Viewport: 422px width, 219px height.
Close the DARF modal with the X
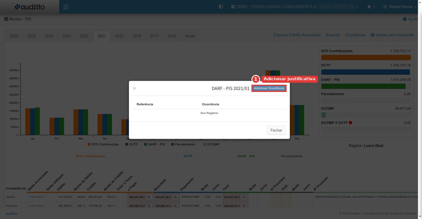(x=135, y=88)
